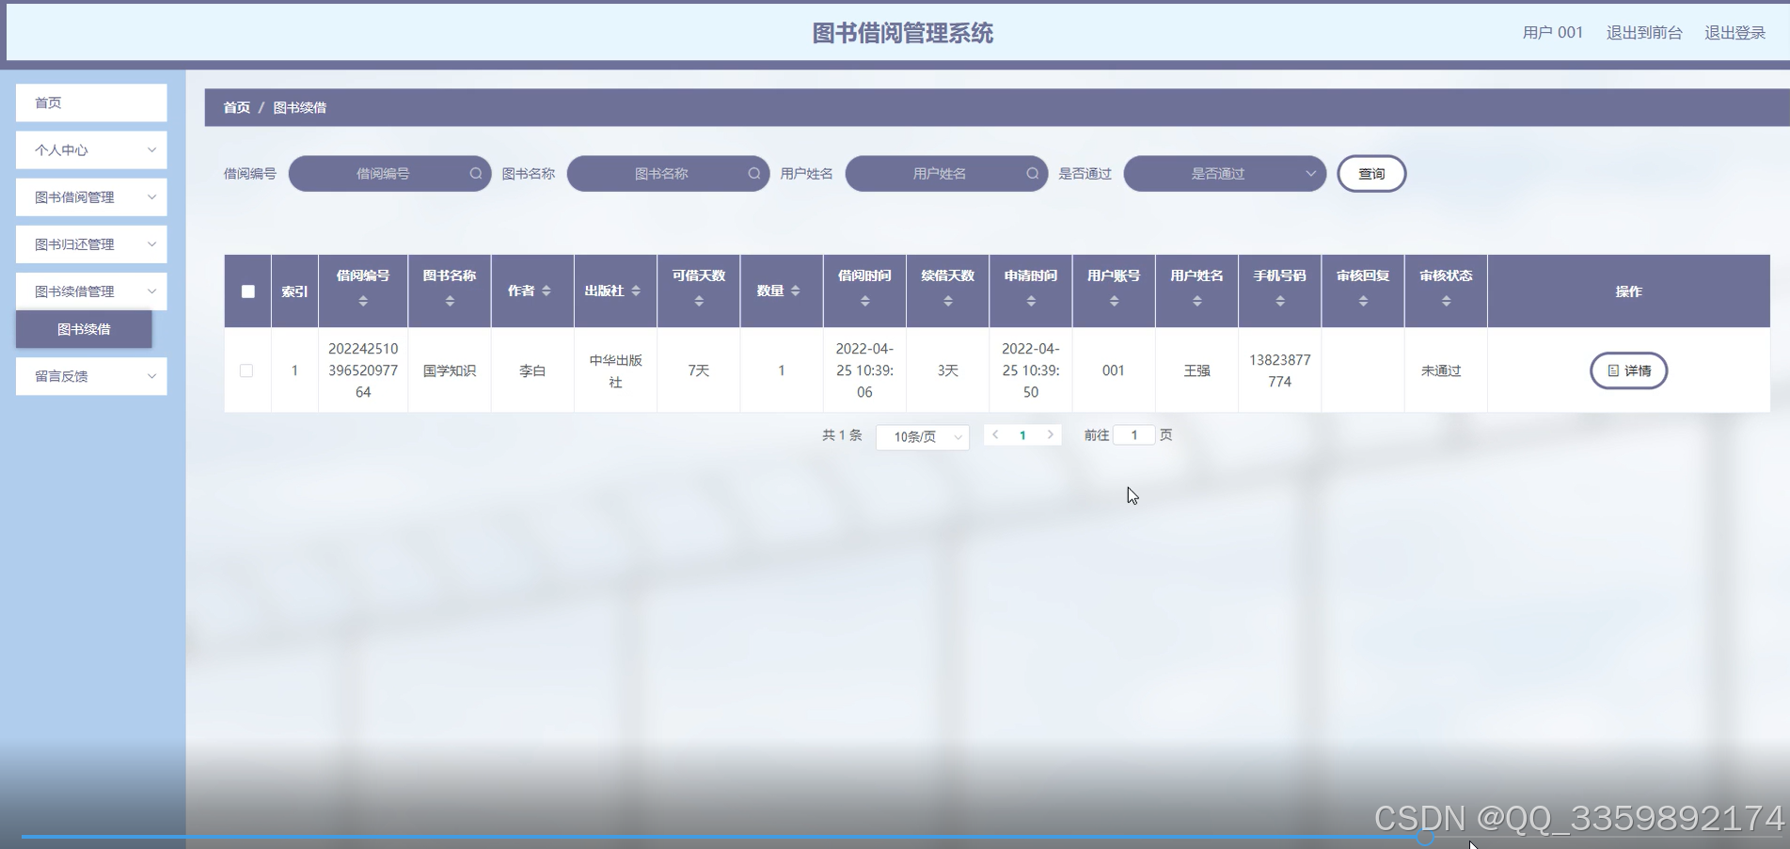Open the 是否通过 dropdown filter
Image resolution: width=1790 pixels, height=849 pixels.
tap(1224, 173)
